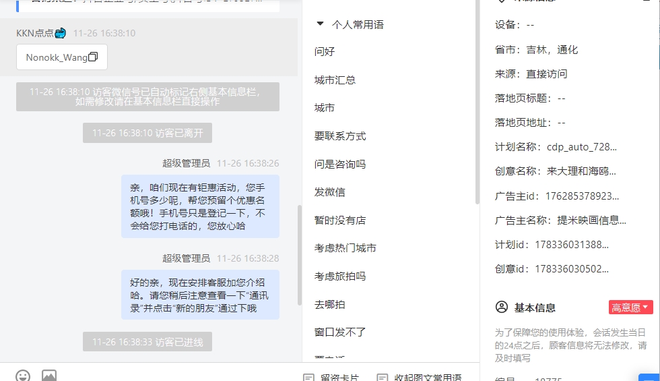Click the 基本信息 section header
660x381 pixels.
[x=535, y=307]
